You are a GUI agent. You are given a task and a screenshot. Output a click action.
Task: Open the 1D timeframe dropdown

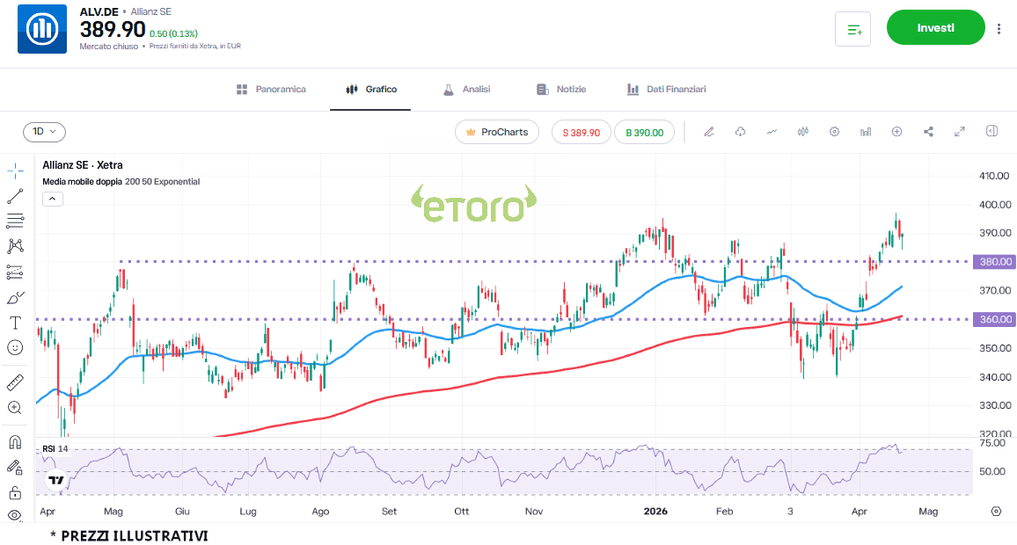[44, 132]
